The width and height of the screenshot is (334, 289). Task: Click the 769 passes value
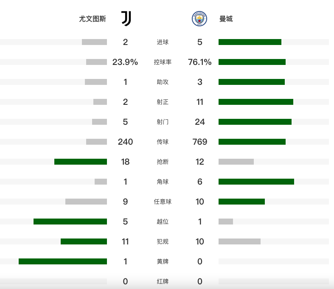[200, 142]
